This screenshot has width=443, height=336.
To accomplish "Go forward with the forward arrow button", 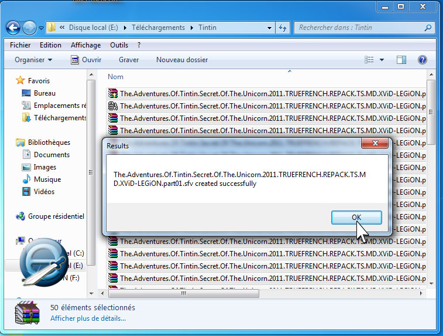I will [x=29, y=28].
